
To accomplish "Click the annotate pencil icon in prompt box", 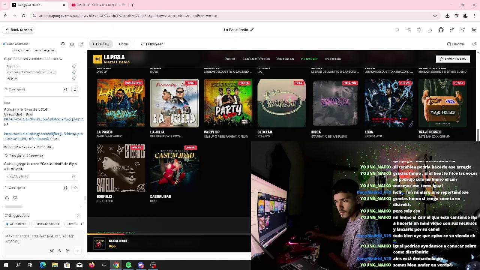I will click(x=52, y=251).
